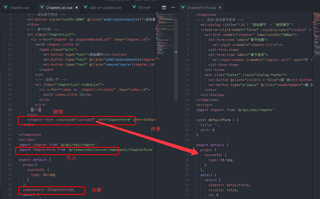The height and width of the screenshot is (199, 320).
Task: Click ':close-on-click-modal="false"' attribute
Action: coord(229,30)
